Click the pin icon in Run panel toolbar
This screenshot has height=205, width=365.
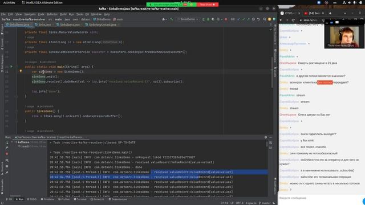pos(7,172)
